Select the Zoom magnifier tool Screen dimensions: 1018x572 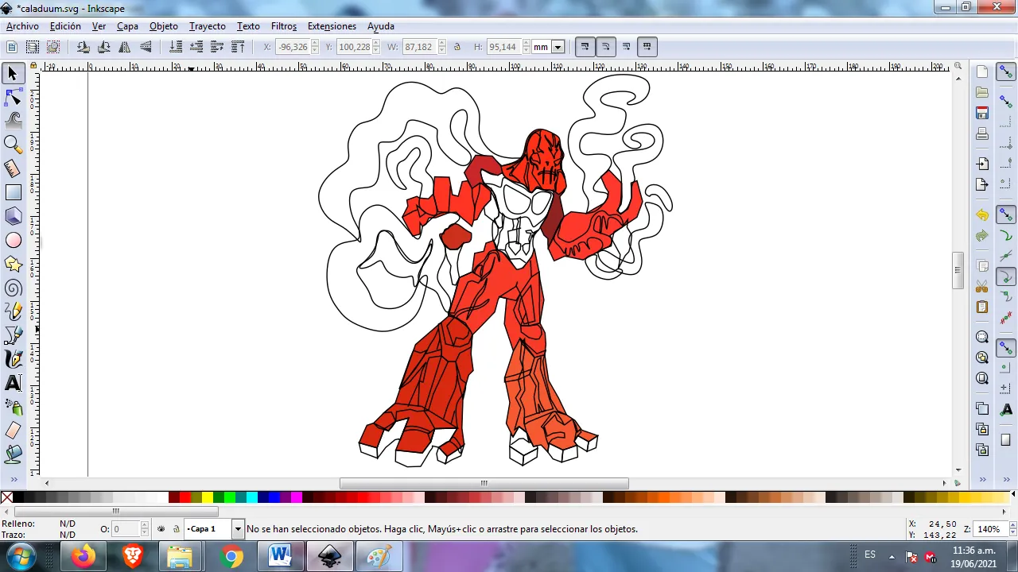tap(13, 144)
